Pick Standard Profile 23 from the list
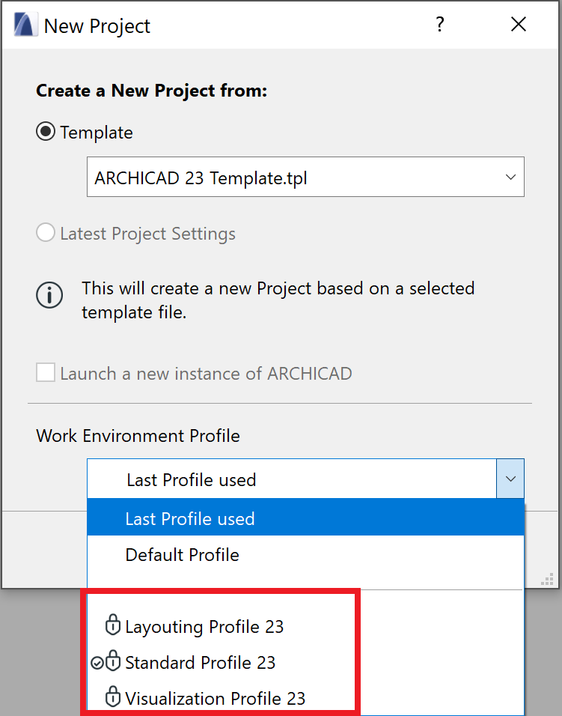This screenshot has height=716, width=562. click(201, 662)
